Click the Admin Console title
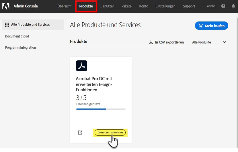 pyautogui.click(x=26, y=6)
